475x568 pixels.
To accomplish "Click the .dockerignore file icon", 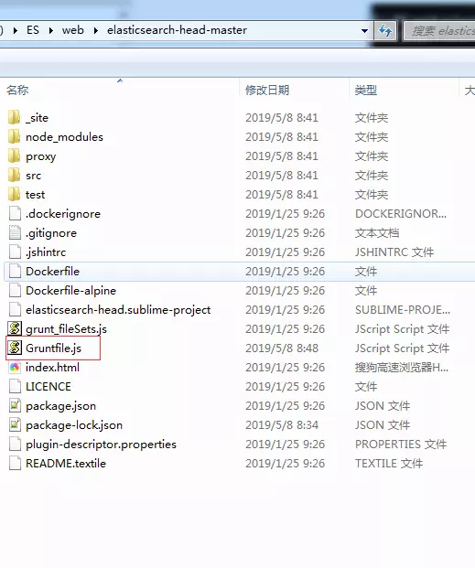I will coord(15,214).
